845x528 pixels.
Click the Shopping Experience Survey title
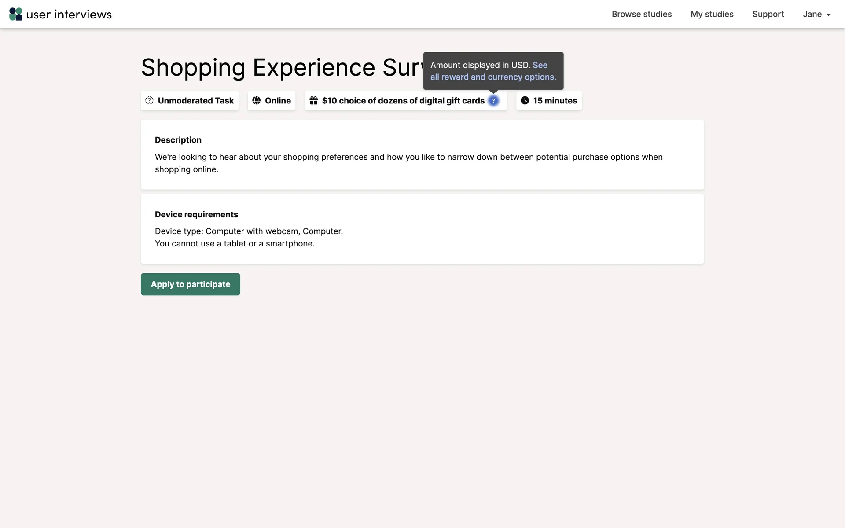click(282, 68)
